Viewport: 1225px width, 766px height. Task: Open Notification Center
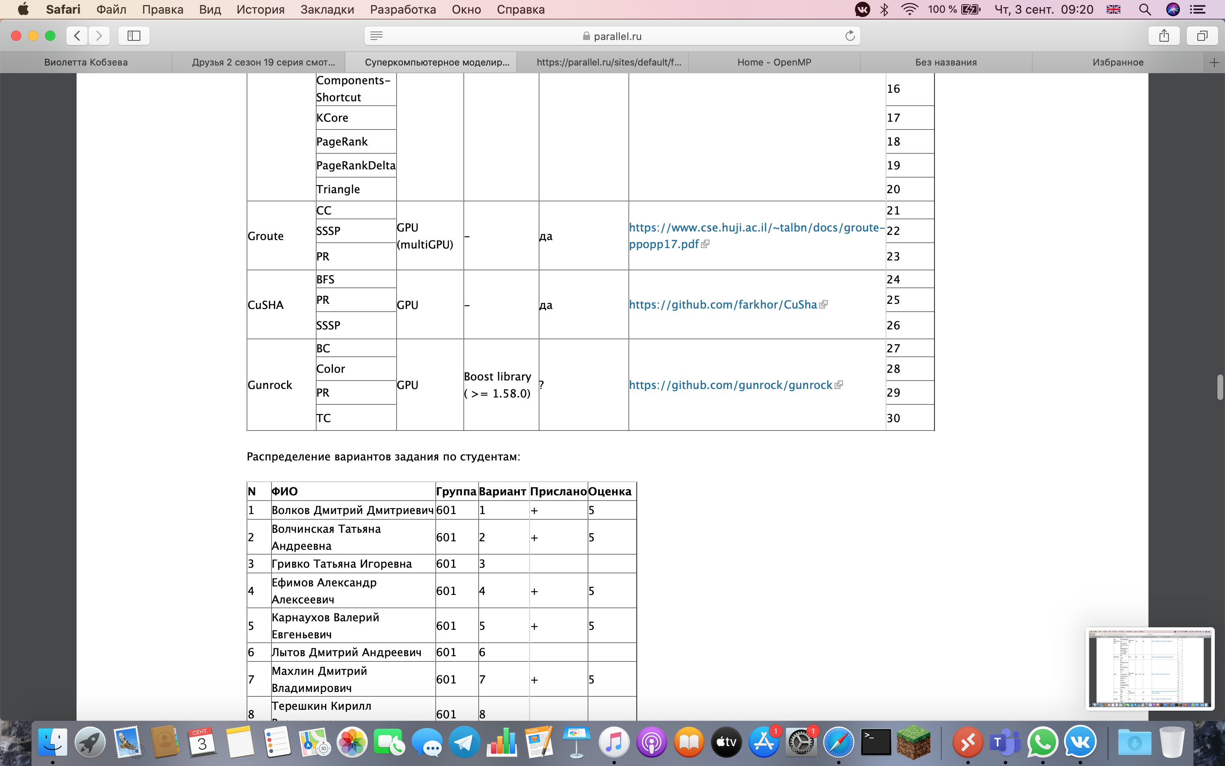(x=1198, y=9)
